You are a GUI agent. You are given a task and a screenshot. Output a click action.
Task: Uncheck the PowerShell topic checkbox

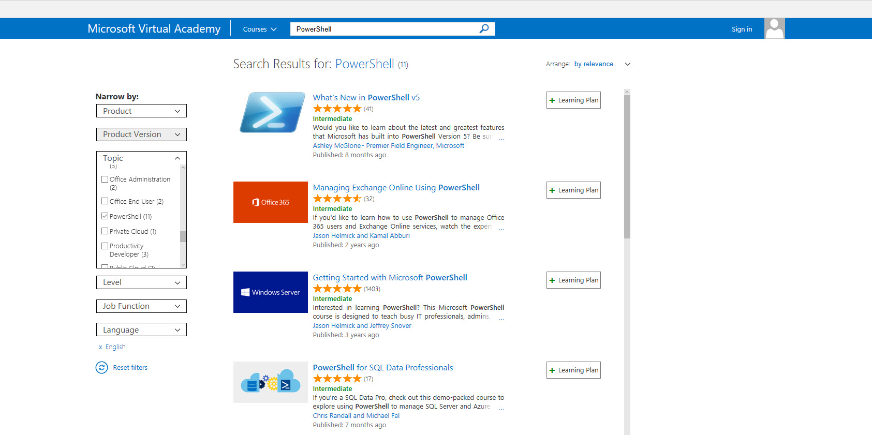point(105,216)
